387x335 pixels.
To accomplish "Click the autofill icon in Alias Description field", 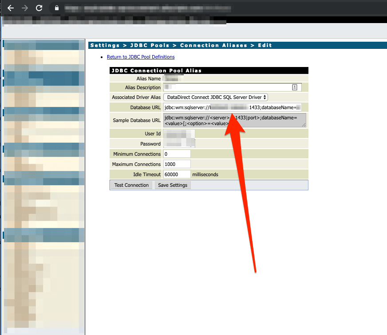I will click(294, 87).
